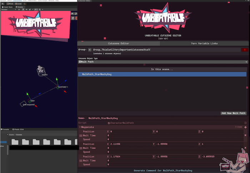Click first waypoint Position Z field
This screenshot has width=250, height=173.
coord(222,132)
